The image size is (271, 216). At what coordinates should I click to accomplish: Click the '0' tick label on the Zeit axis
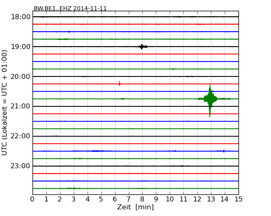pos(33,199)
